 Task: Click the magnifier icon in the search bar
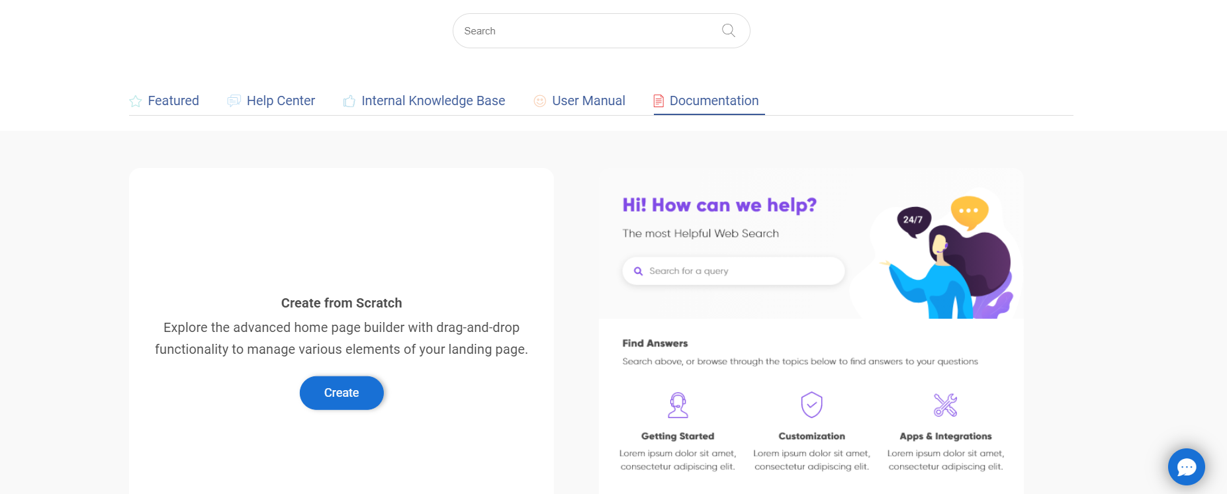pyautogui.click(x=728, y=30)
